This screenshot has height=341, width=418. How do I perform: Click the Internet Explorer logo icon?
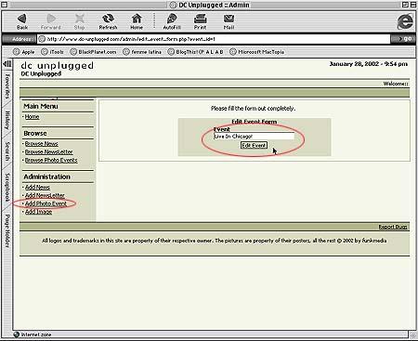coord(405,21)
